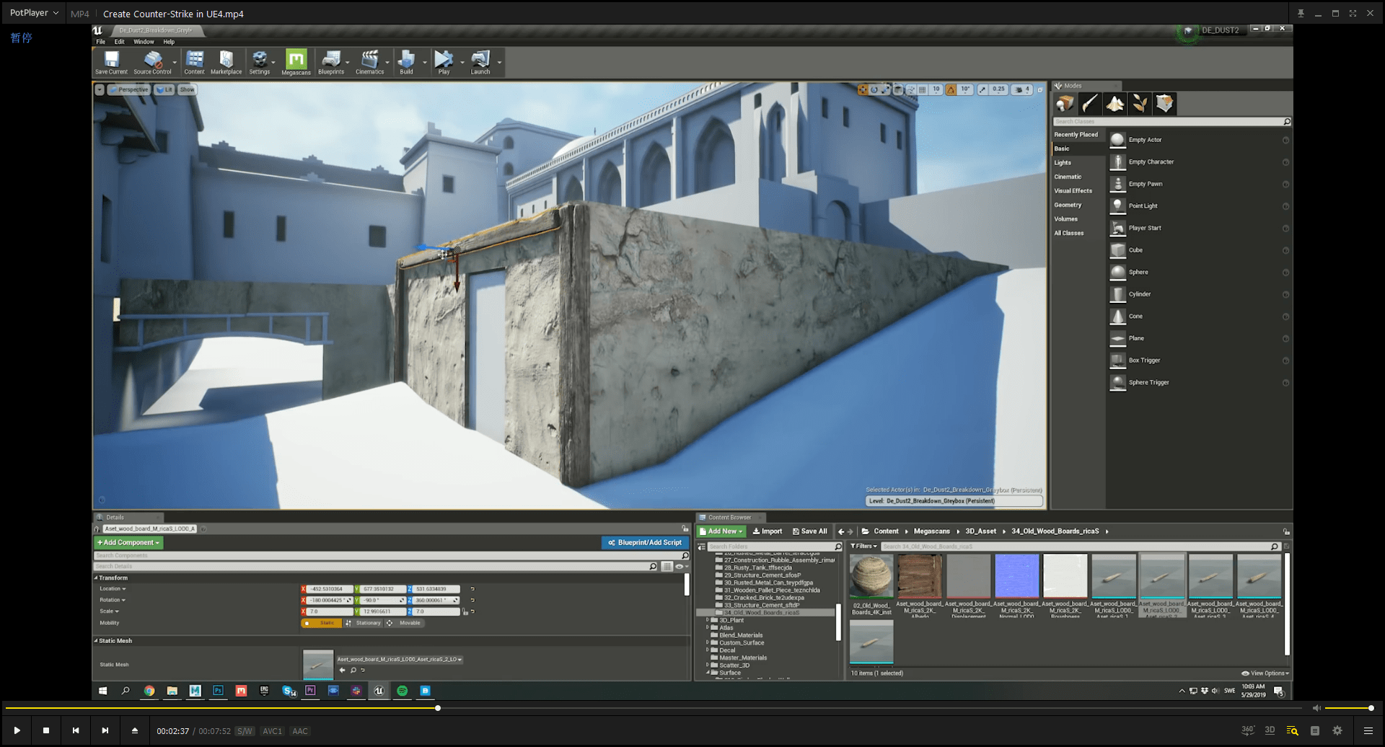This screenshot has width=1385, height=747.
Task: Click the Launch toolbar icon
Action: click(480, 63)
